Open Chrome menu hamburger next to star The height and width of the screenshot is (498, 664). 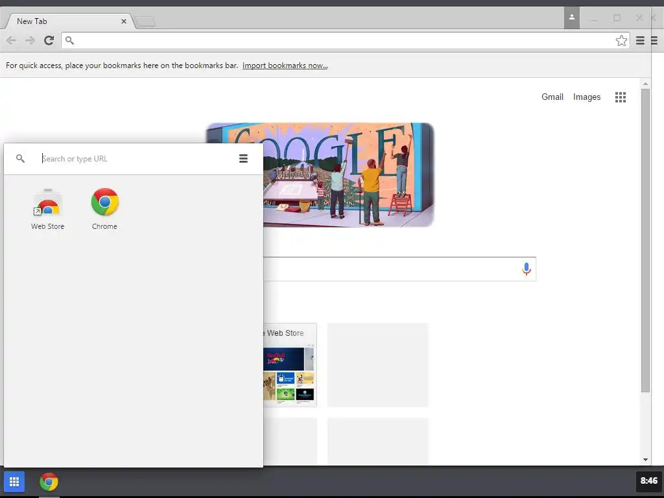click(640, 41)
